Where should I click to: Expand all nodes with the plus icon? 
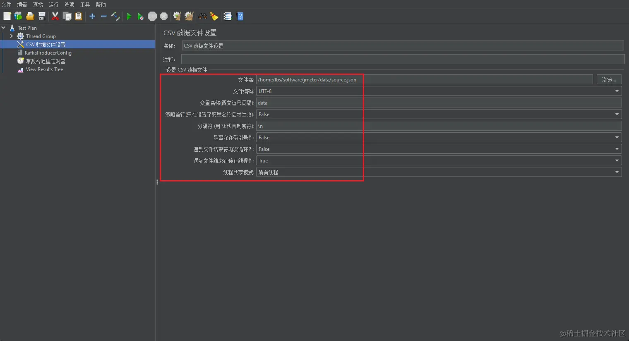coord(92,16)
